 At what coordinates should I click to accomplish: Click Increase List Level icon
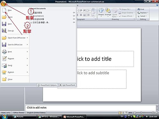click(x=84, y=10)
